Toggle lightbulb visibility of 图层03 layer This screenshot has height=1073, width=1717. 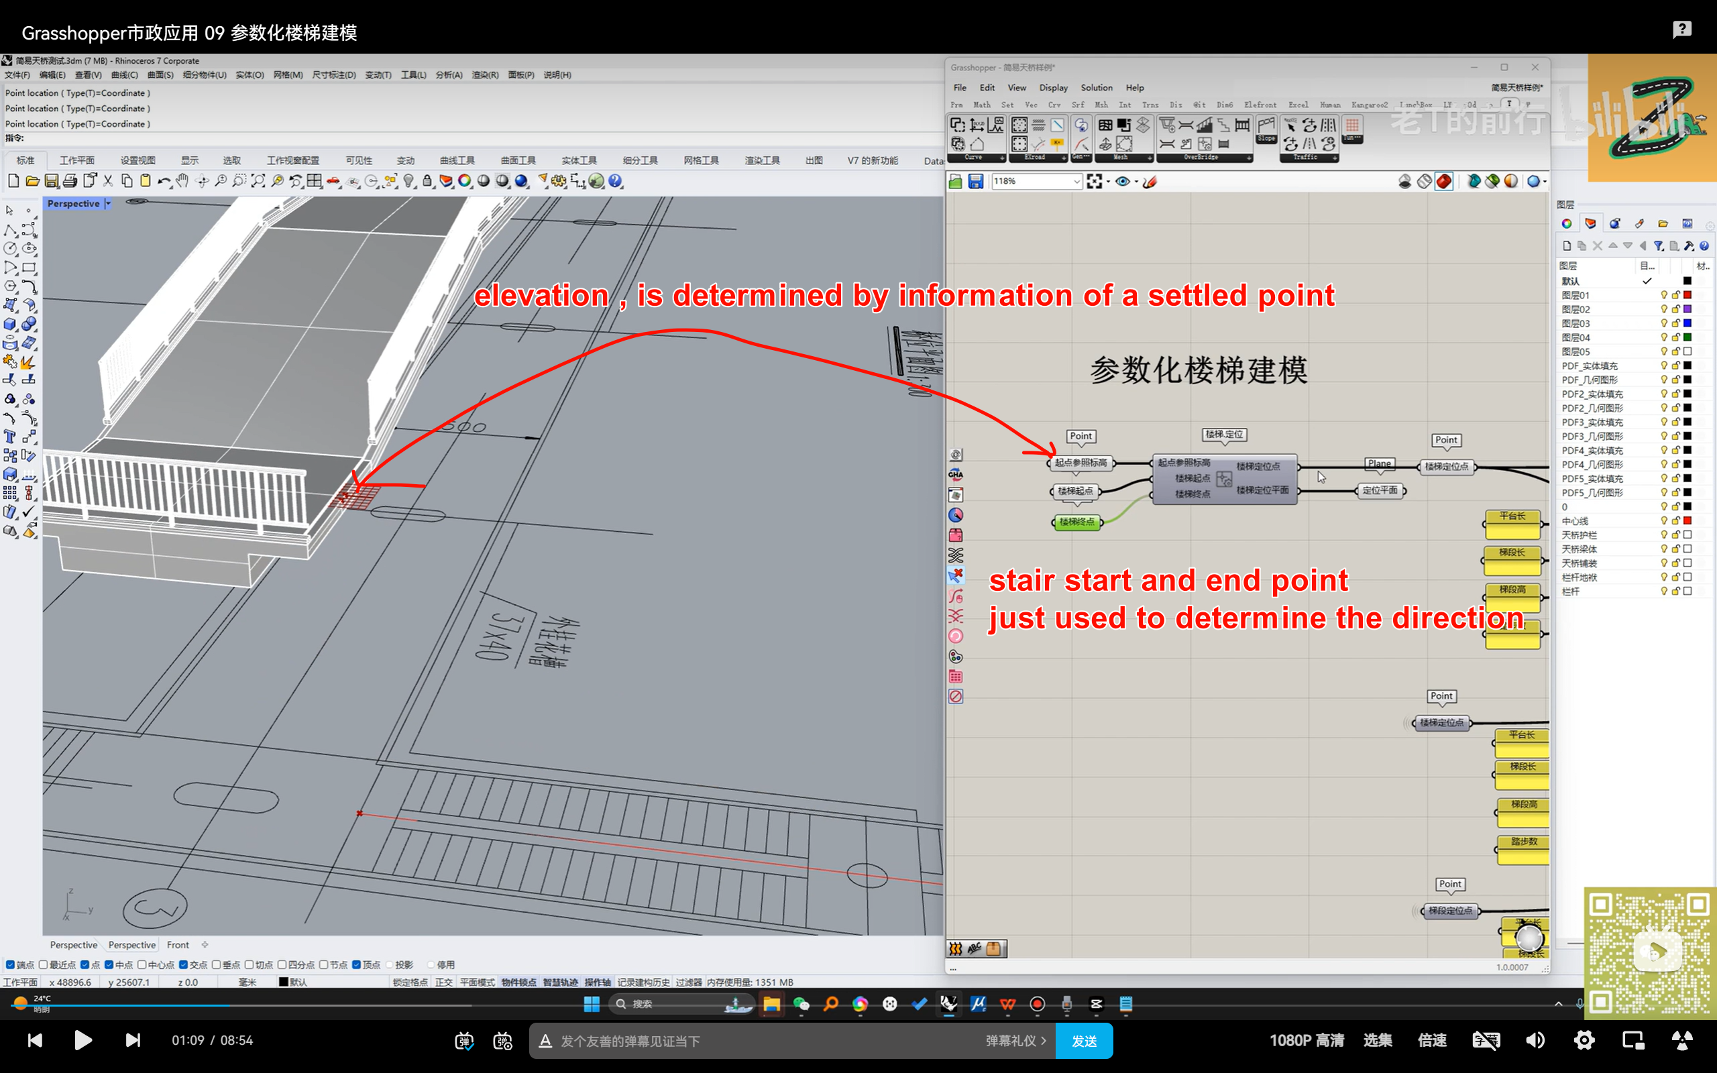pos(1664,324)
